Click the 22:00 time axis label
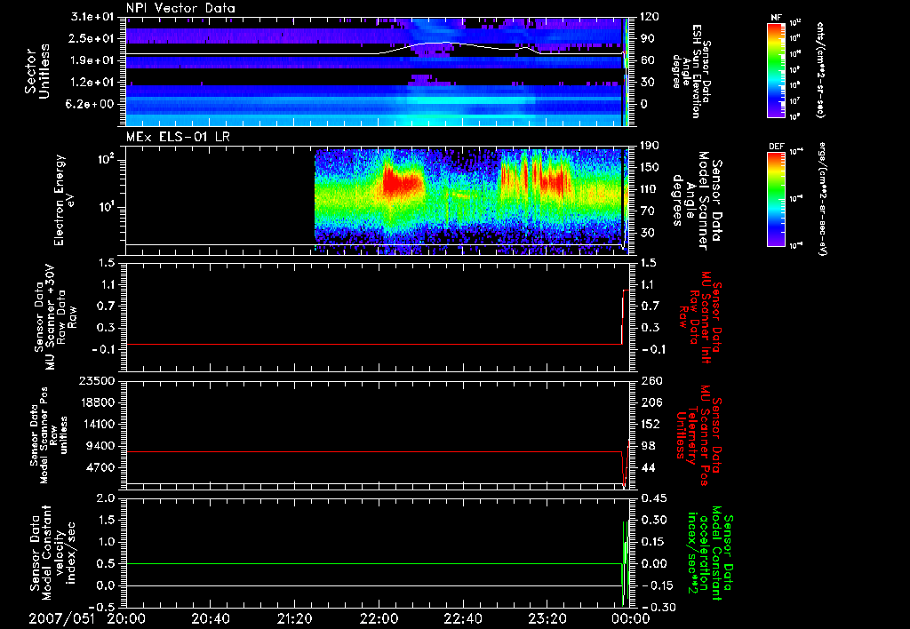The image size is (910, 629). pos(379,618)
